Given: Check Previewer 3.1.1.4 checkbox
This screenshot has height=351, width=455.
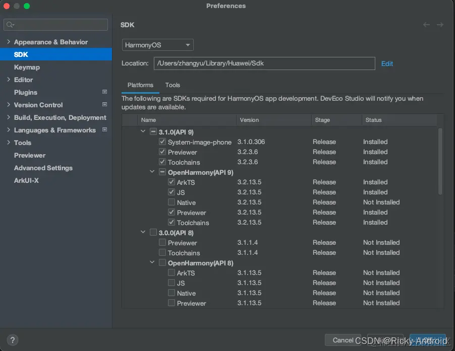Looking at the screenshot, I should [162, 242].
